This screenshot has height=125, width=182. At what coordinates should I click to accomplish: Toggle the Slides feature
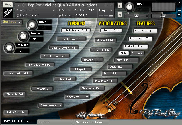pos(124,53)
